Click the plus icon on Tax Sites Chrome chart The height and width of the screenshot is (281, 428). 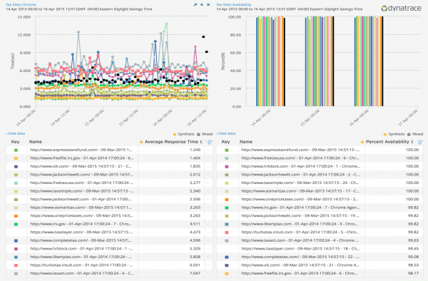coord(202,5)
